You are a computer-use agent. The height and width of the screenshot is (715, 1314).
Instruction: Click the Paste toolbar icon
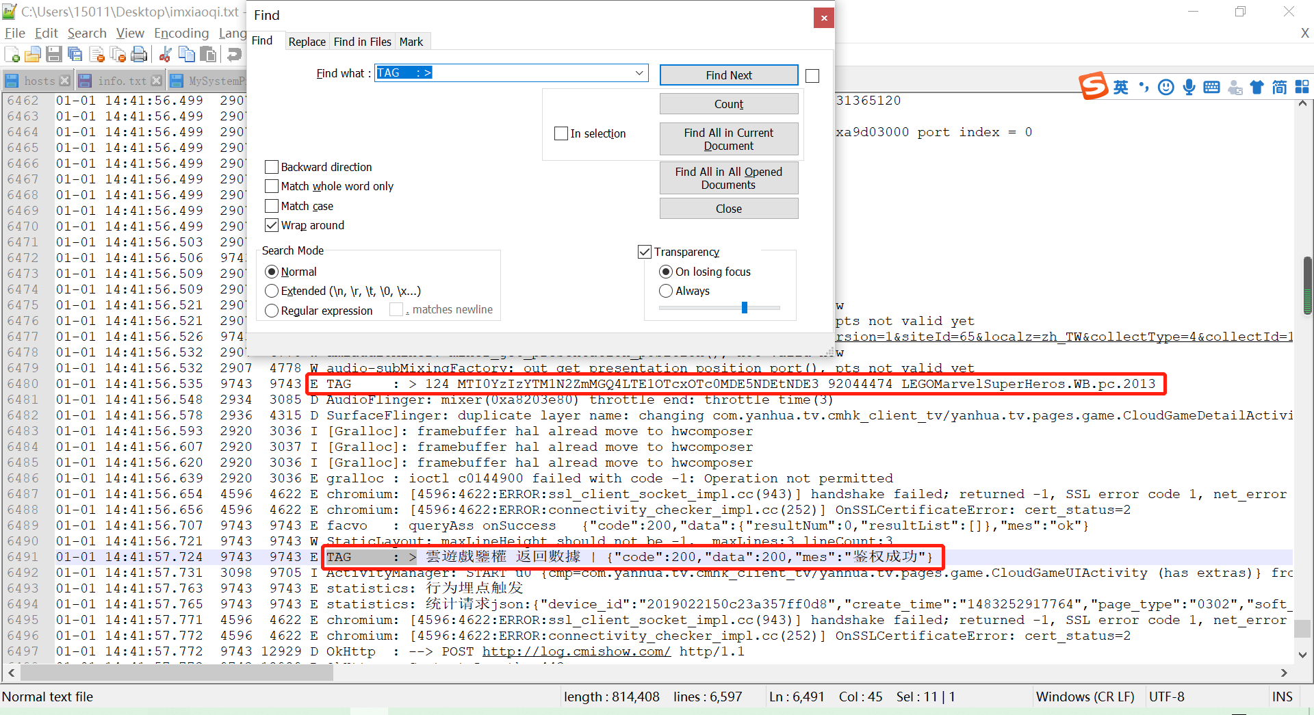point(208,55)
